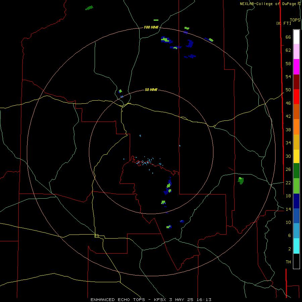Click the 30 legend value
The image size is (302, 302).
click(x=288, y=156)
